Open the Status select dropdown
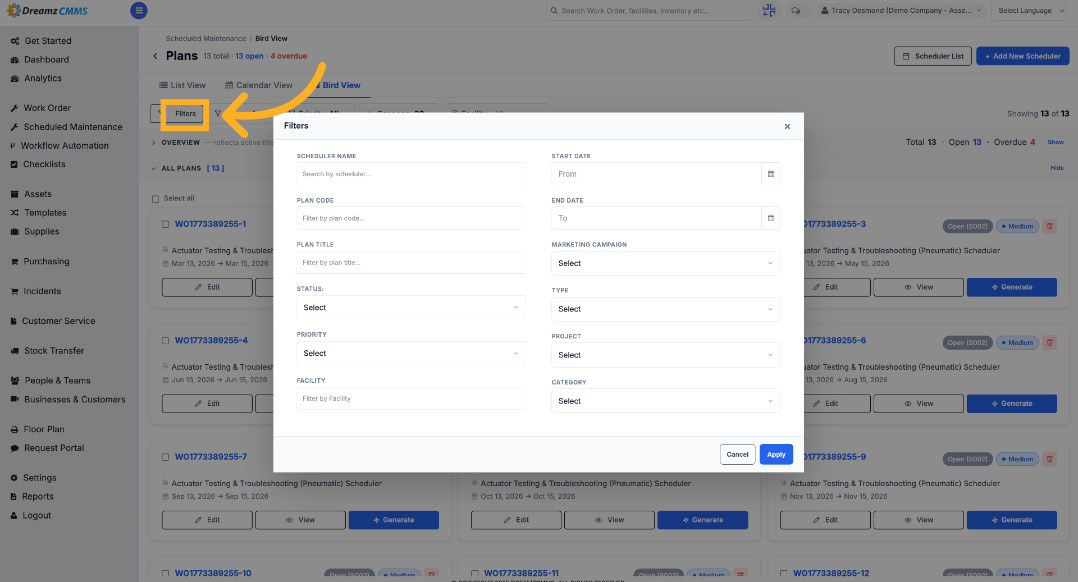 click(411, 308)
